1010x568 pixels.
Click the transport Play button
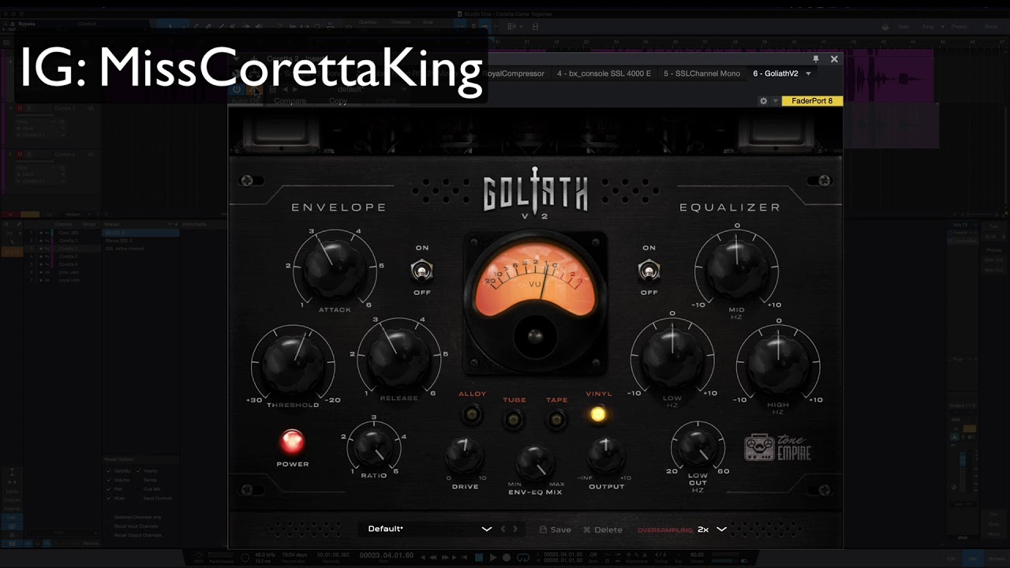(493, 558)
